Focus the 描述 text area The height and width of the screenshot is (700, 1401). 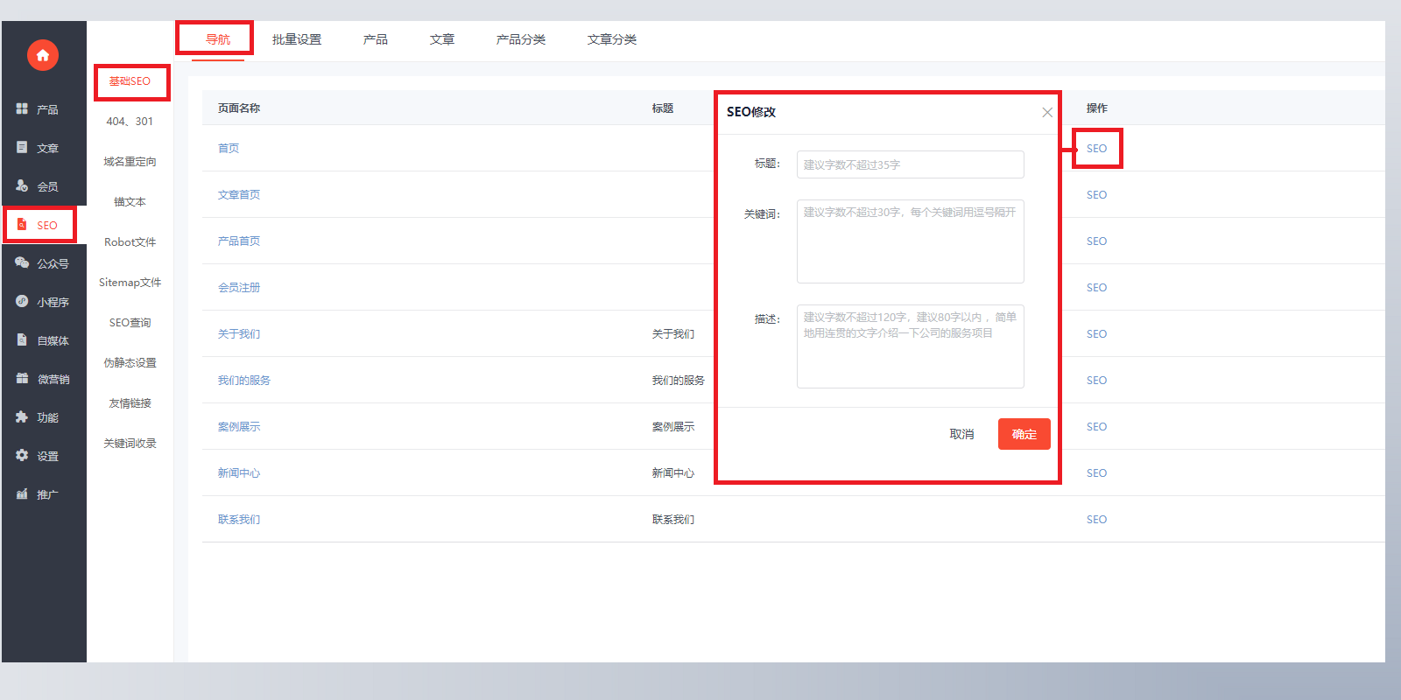tap(911, 346)
